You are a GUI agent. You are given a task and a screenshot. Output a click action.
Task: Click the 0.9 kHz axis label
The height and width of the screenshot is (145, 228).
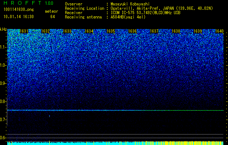point(3,83)
